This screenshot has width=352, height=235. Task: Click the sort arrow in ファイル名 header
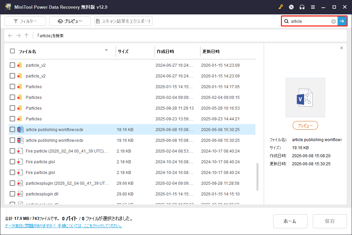point(106,50)
